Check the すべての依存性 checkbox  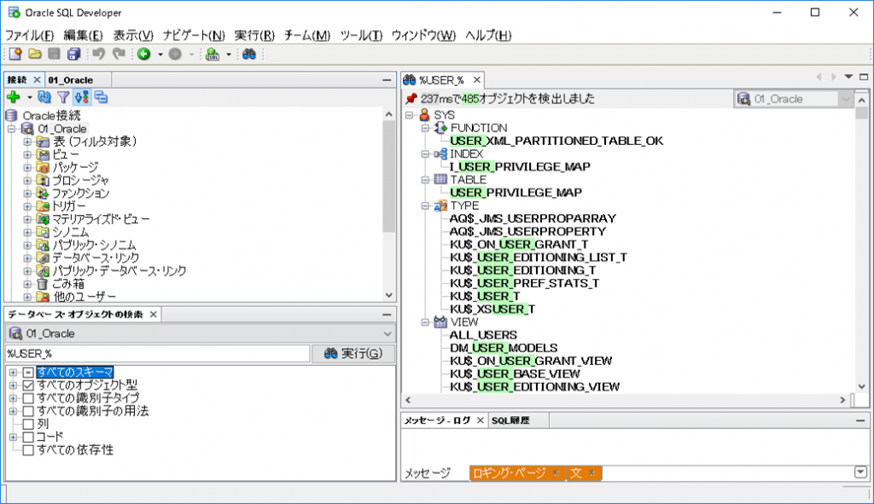click(28, 450)
